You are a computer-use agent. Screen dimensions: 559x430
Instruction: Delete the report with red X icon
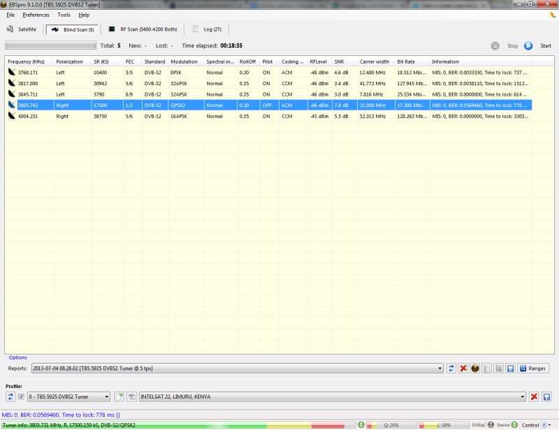[x=463, y=368]
